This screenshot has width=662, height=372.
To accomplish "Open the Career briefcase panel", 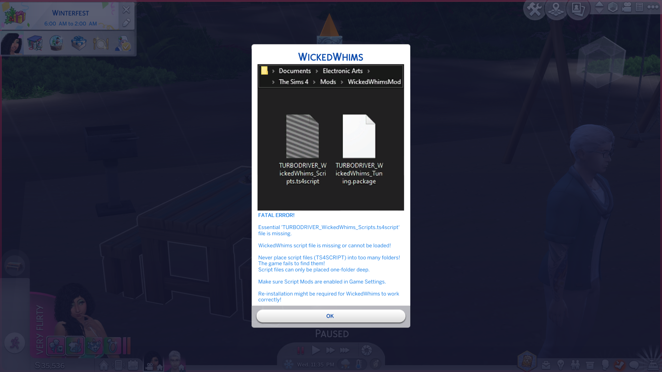I will coord(546,365).
